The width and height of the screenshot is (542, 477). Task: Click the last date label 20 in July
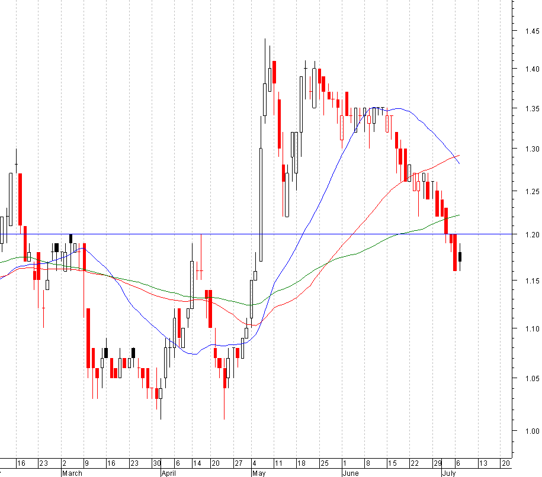tap(506, 463)
